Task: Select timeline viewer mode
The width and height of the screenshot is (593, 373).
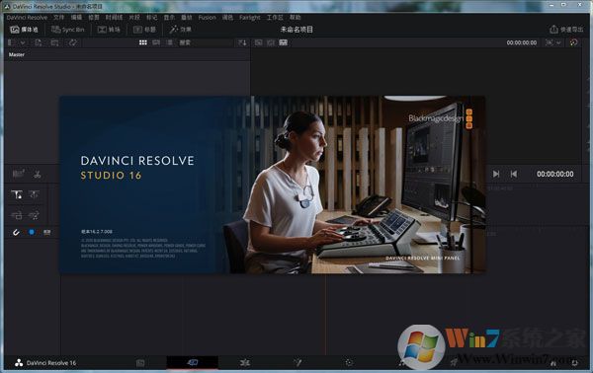Action: [284, 42]
